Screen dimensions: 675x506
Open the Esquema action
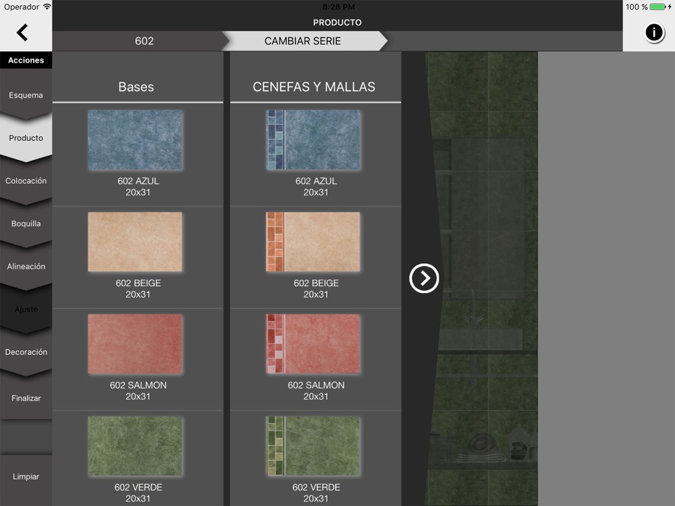[x=26, y=95]
